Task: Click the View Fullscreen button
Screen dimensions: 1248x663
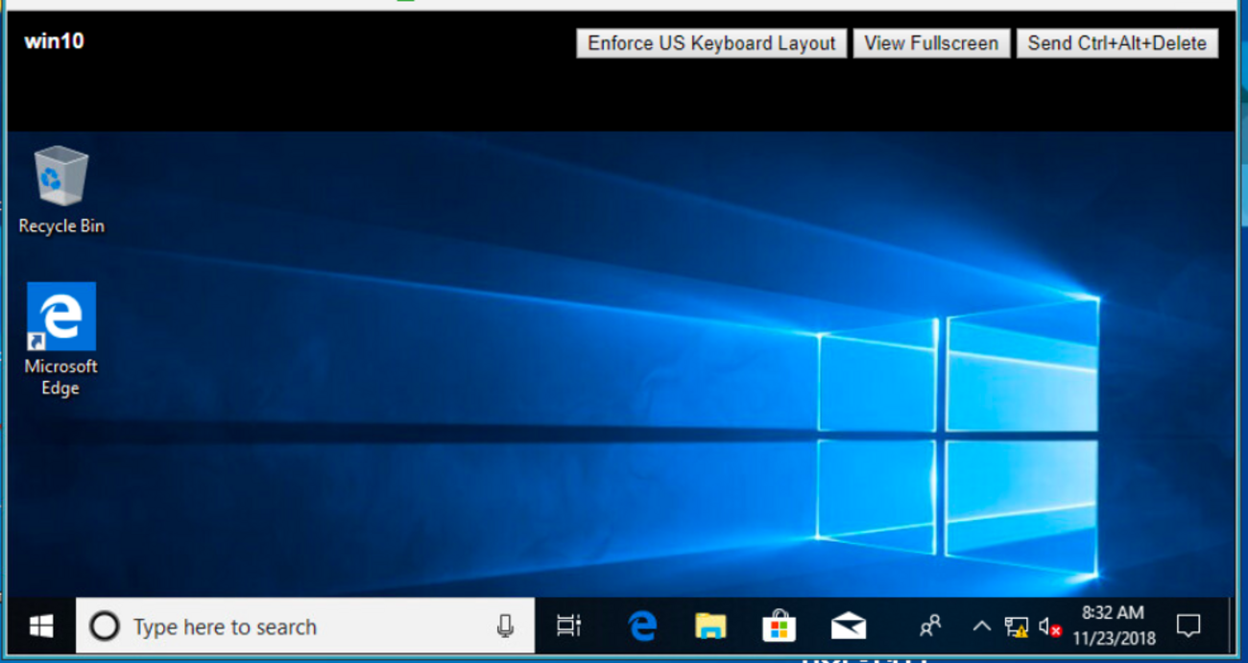Action: pyautogui.click(x=931, y=43)
